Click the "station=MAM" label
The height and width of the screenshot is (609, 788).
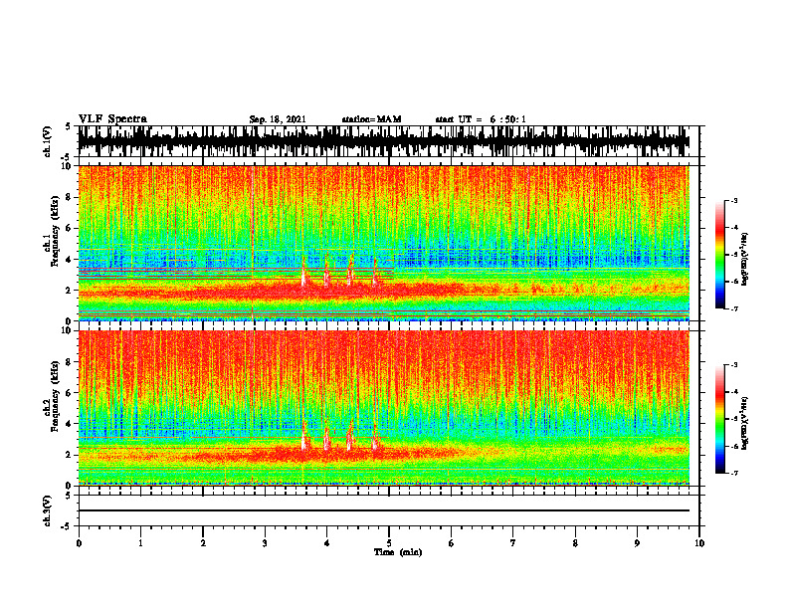tap(371, 119)
